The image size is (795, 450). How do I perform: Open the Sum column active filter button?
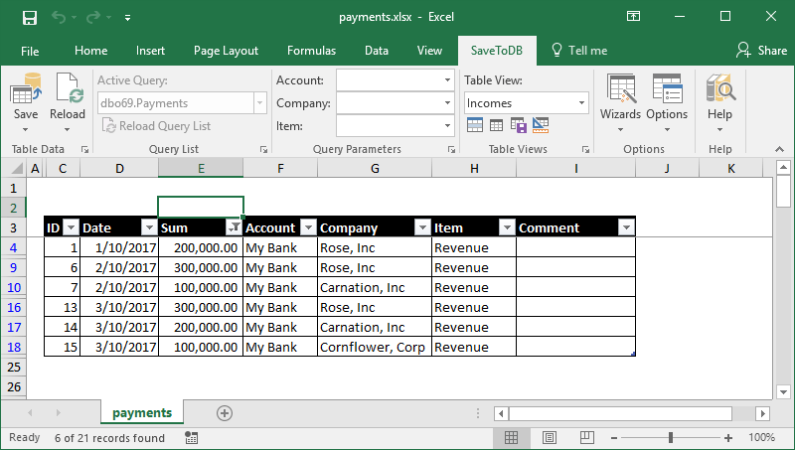(234, 228)
